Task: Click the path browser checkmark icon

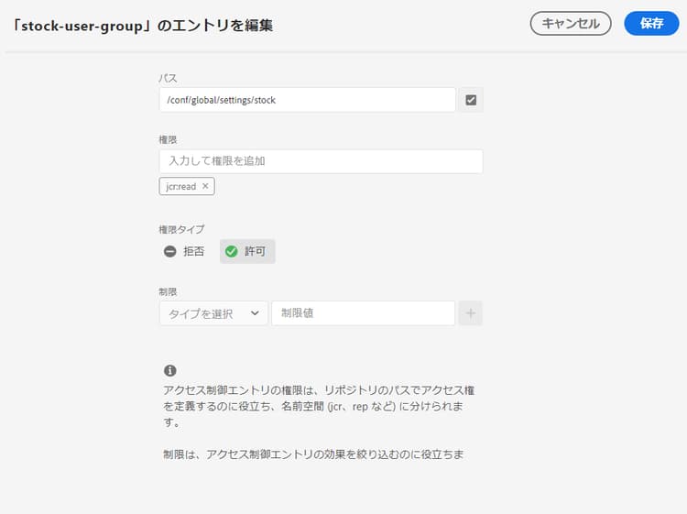Action: 471,100
